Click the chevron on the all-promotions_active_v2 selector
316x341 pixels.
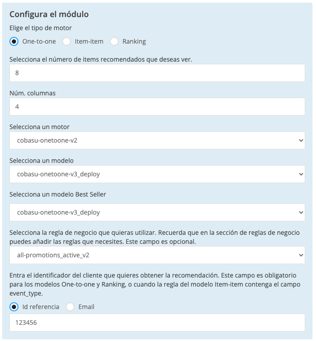pos(301,255)
